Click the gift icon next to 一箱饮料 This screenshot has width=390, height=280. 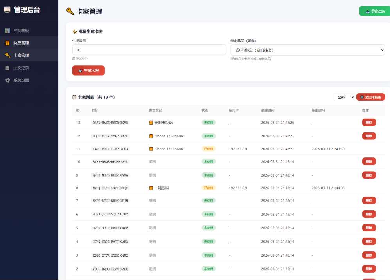[151, 188]
